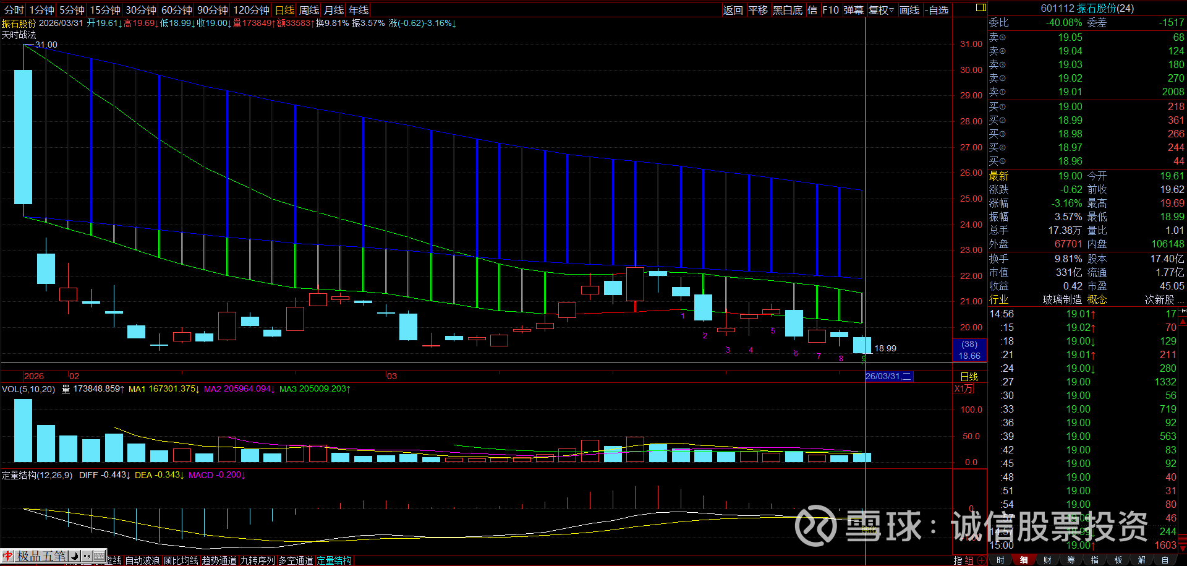Viewport: 1187px width, 566px height.
Task: Switch to 5分钟 period
Action: click(72, 10)
